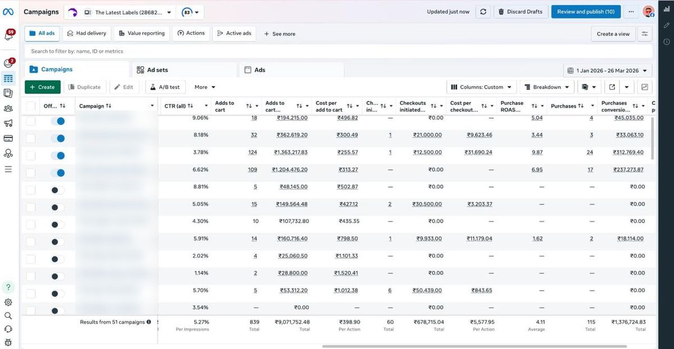
Task: Show the charts icon at toolbar end
Action: pyautogui.click(x=645, y=87)
